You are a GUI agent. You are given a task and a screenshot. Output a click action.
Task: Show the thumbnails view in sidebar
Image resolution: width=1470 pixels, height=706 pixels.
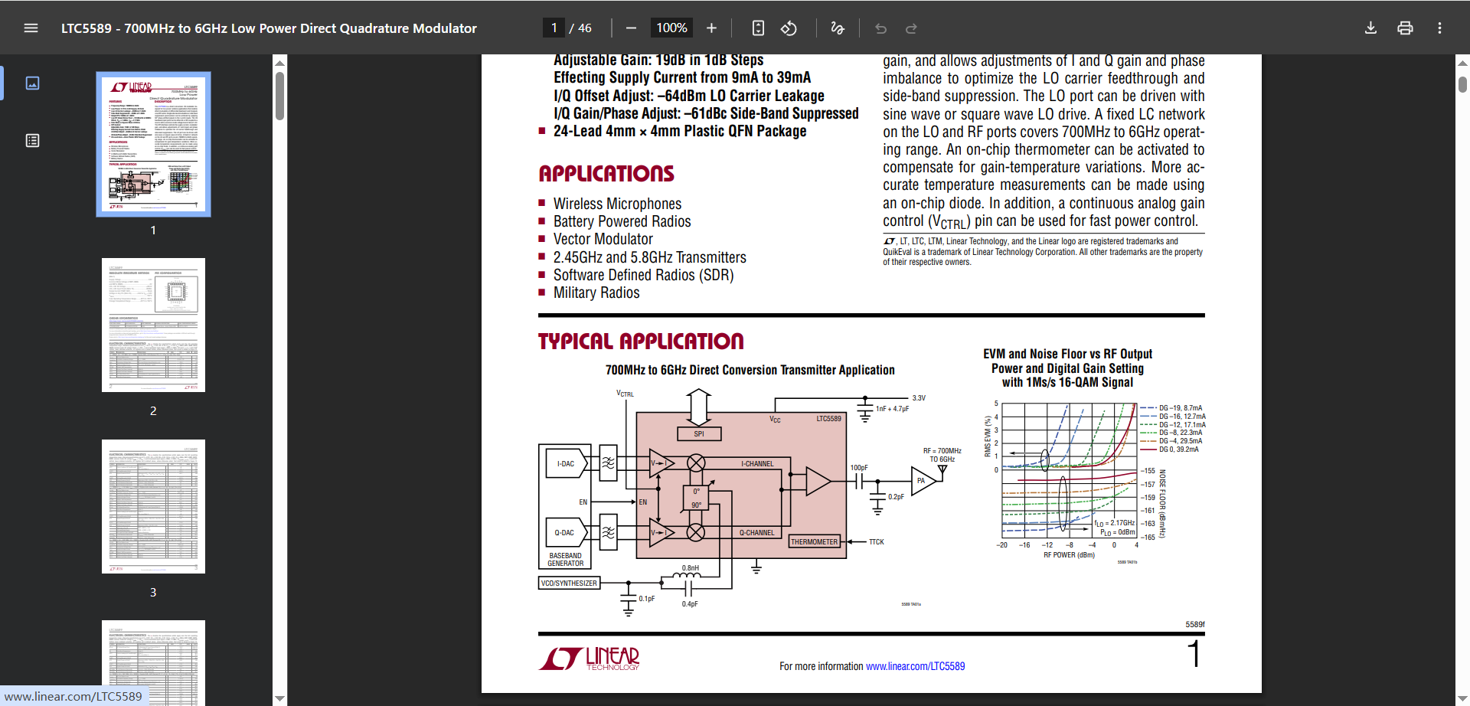click(32, 83)
